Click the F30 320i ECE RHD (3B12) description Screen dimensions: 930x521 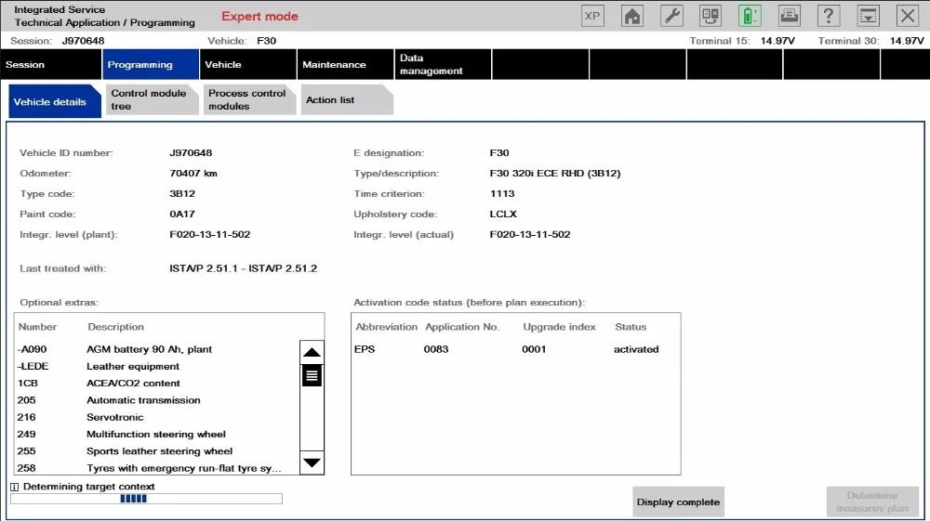click(555, 174)
